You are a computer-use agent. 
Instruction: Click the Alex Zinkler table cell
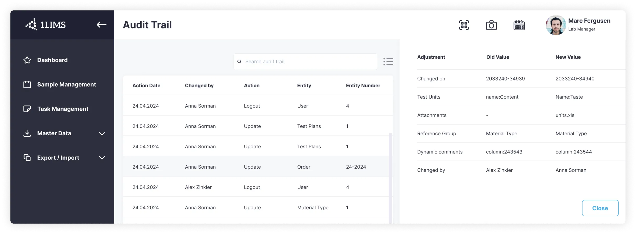coord(198,187)
